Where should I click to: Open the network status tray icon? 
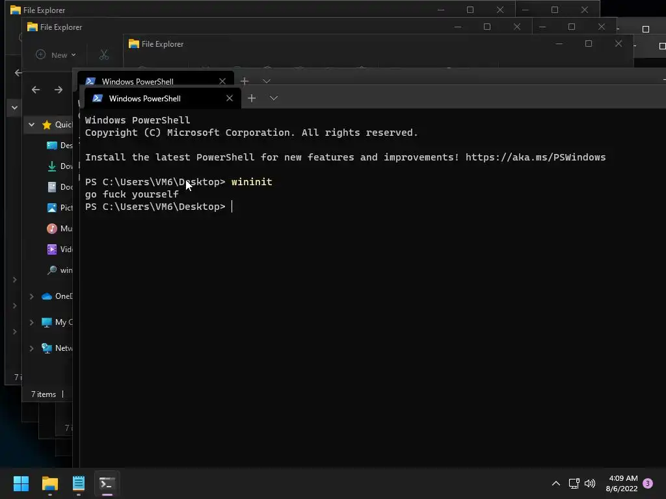point(574,483)
